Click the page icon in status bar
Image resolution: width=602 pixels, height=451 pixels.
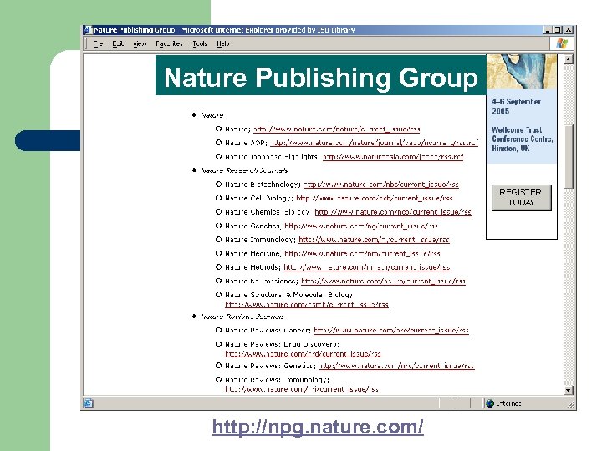click(89, 403)
